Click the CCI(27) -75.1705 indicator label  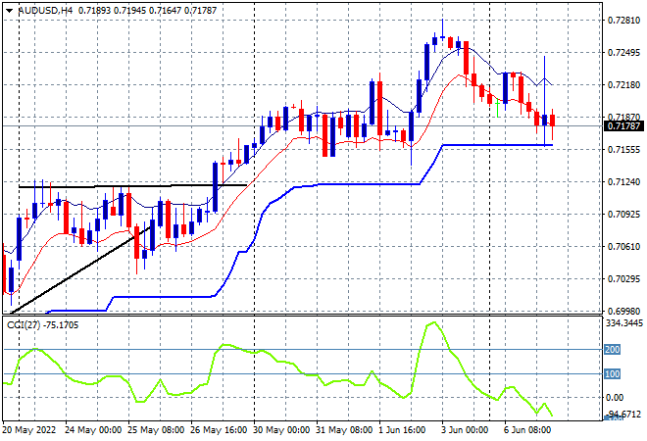(42, 325)
